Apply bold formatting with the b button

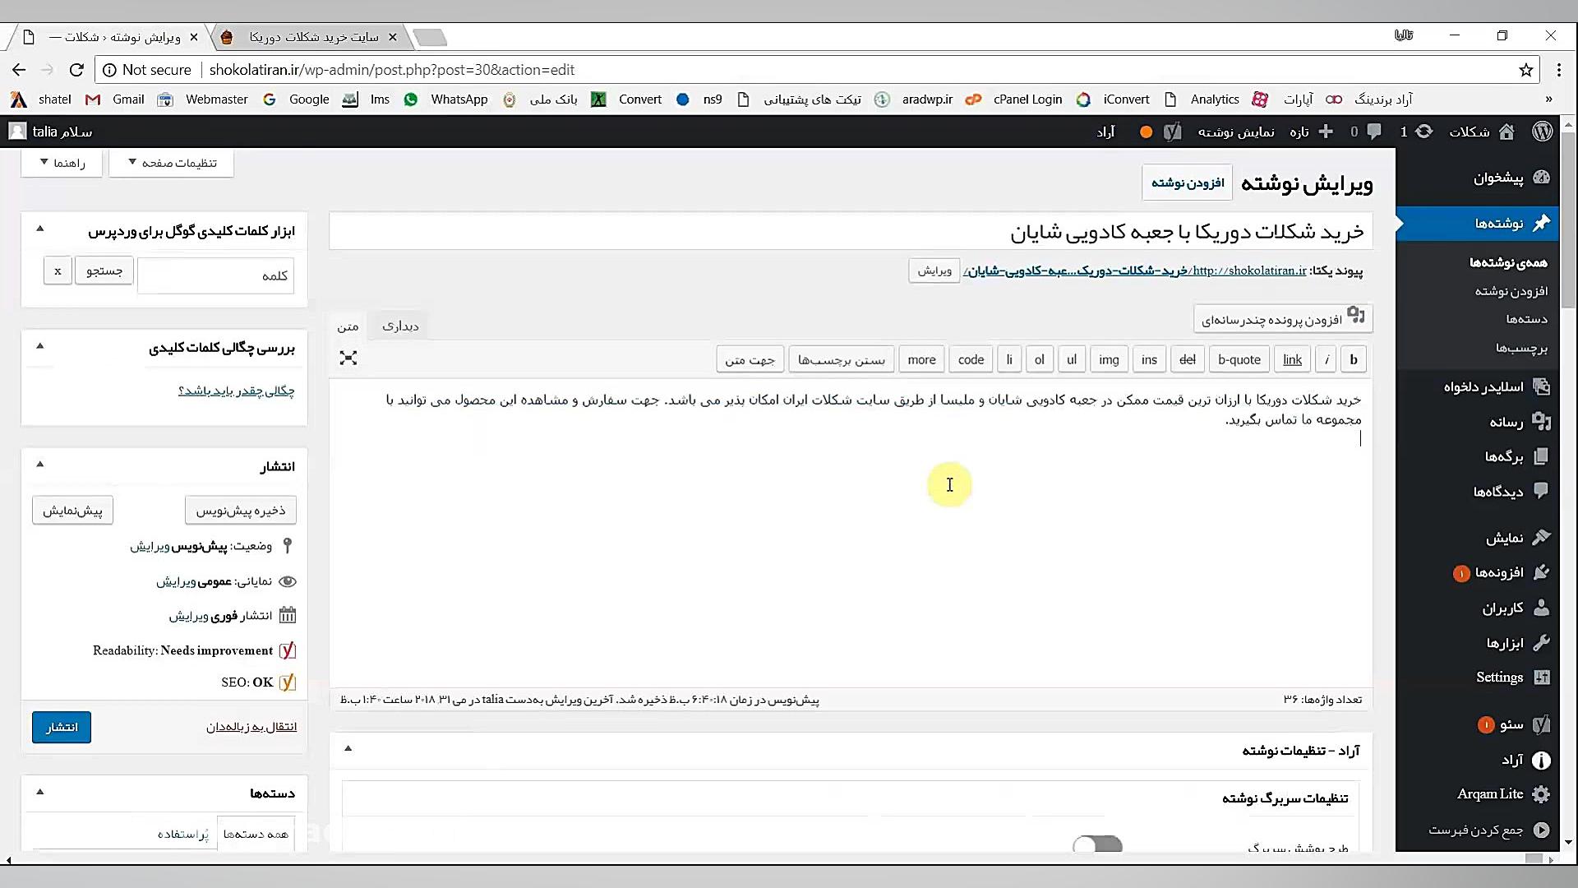1354,359
